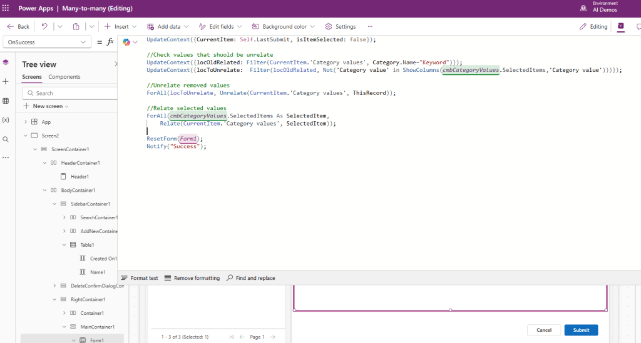Switch to the Components tab
Image resolution: width=641 pixels, height=343 pixels.
click(64, 77)
